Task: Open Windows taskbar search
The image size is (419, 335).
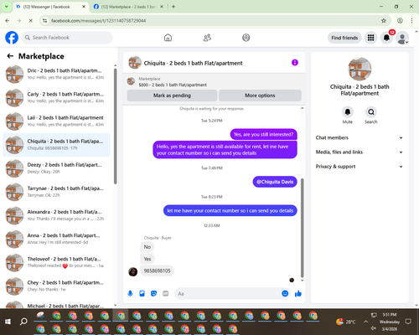Action: (23, 322)
